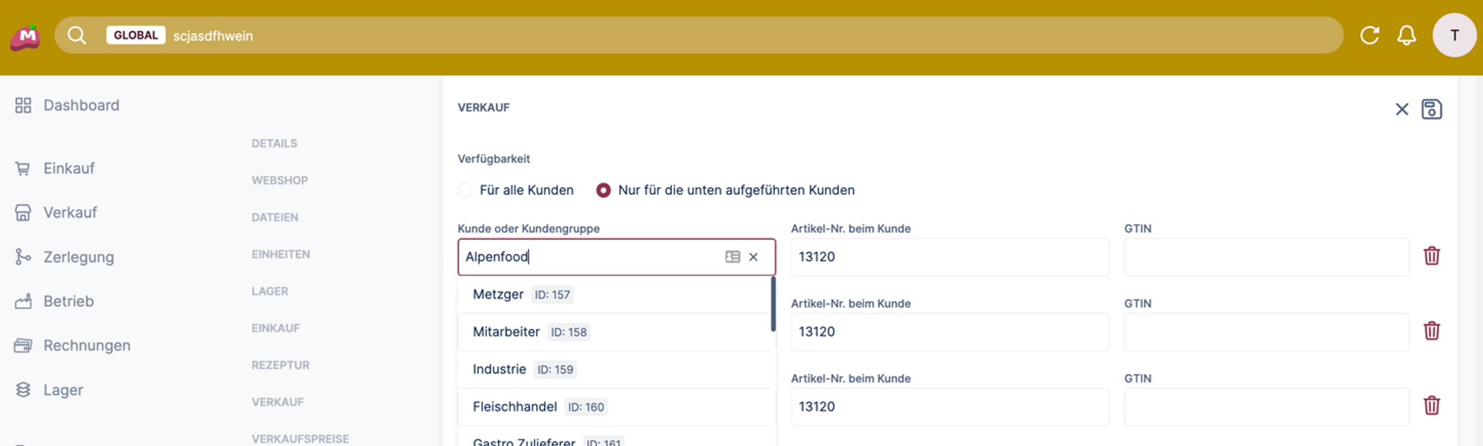The width and height of the screenshot is (1483, 446).
Task: Open Zerlegung in the sidebar
Action: [x=78, y=257]
